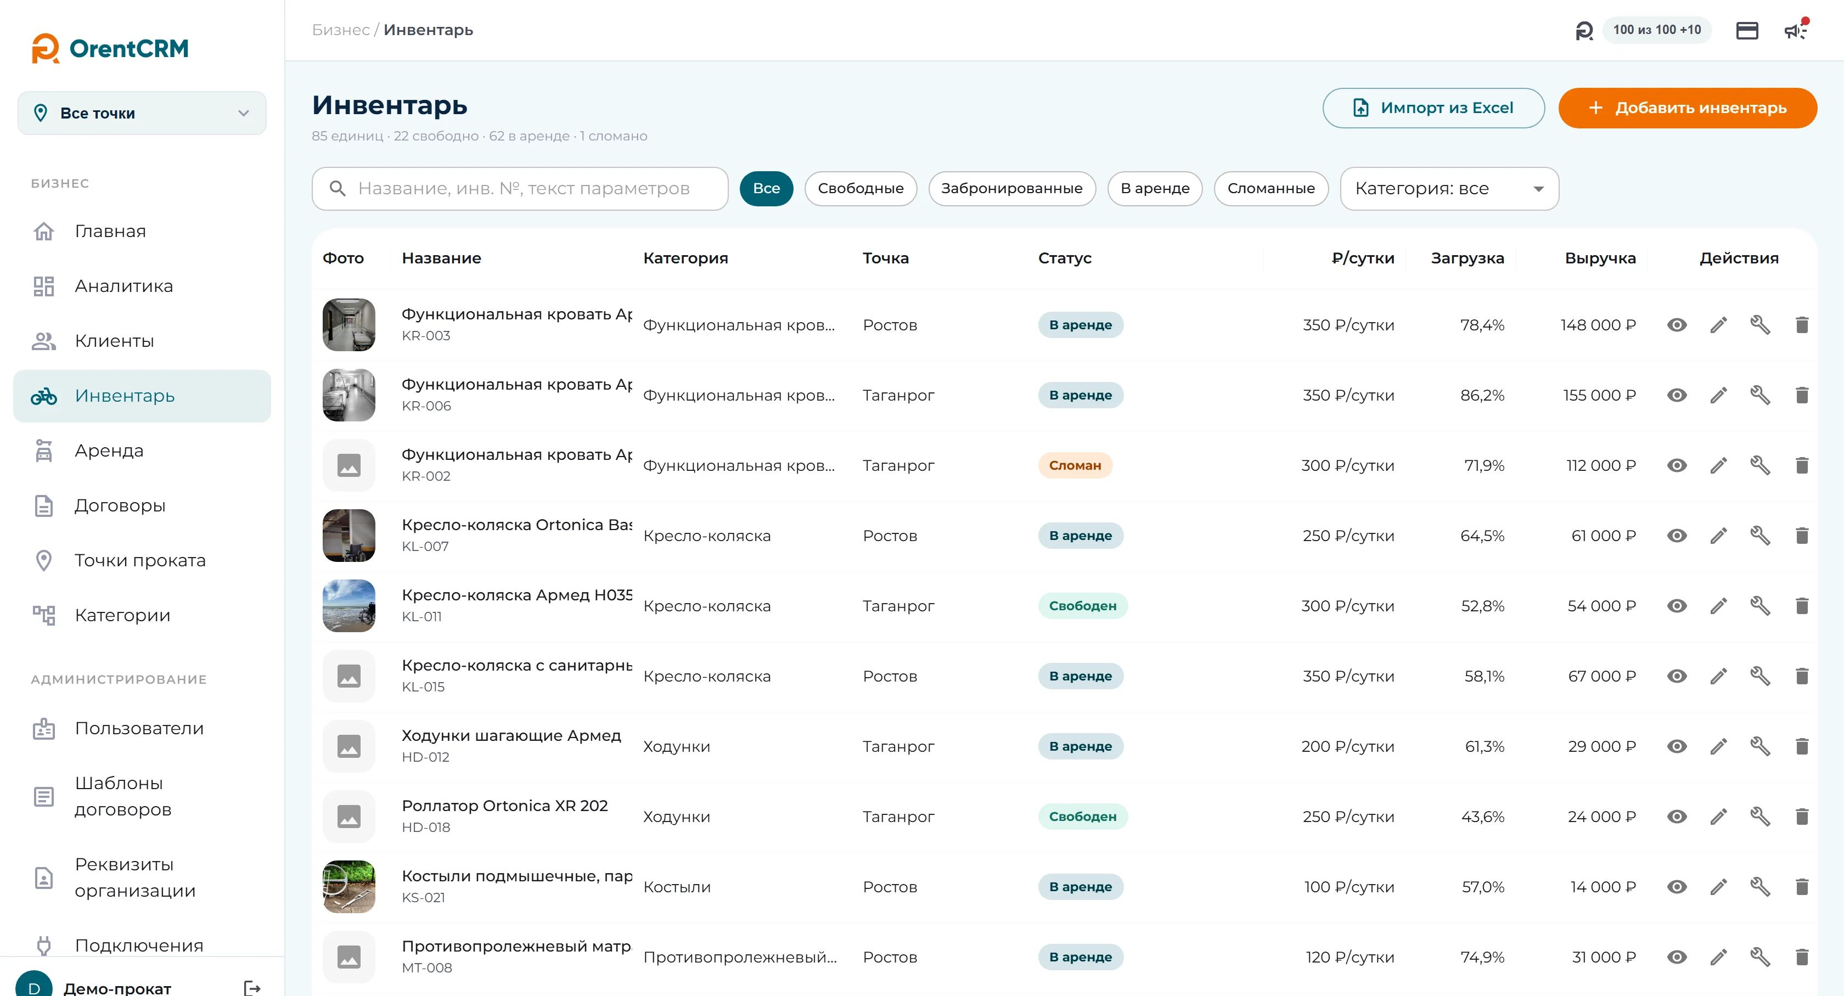Click the 100 из 100 +10 badge
Viewport: 1844px width, 996px height.
[x=1656, y=30]
